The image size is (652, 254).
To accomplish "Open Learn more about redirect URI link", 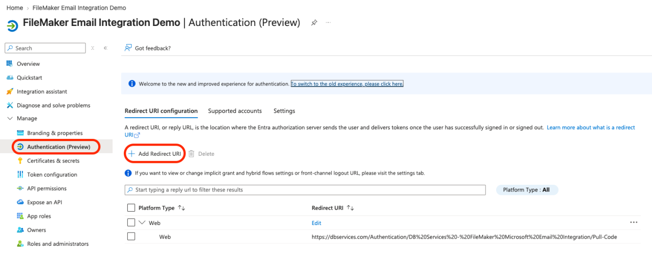I will pyautogui.click(x=591, y=127).
